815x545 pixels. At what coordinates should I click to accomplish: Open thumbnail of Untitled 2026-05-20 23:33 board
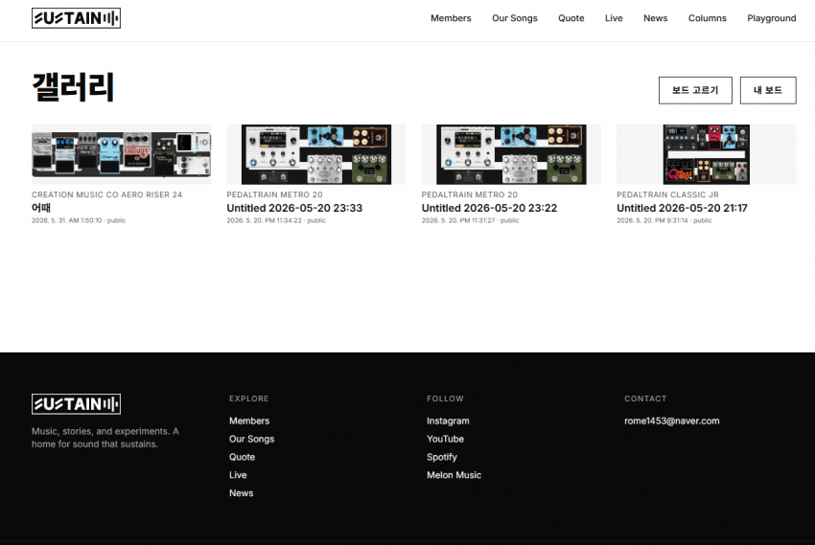(x=316, y=154)
